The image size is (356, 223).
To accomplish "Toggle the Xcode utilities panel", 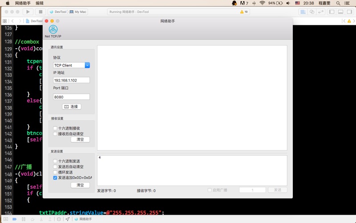I will click(349, 12).
